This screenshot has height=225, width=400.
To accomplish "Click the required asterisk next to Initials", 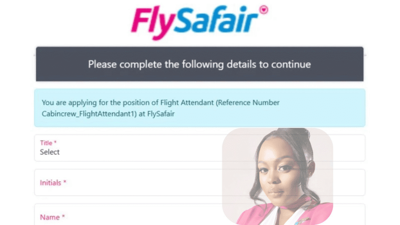I will coord(66,182).
